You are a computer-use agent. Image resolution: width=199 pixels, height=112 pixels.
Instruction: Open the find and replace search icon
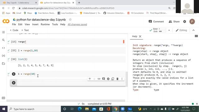pyautogui.click(x=3, y=40)
